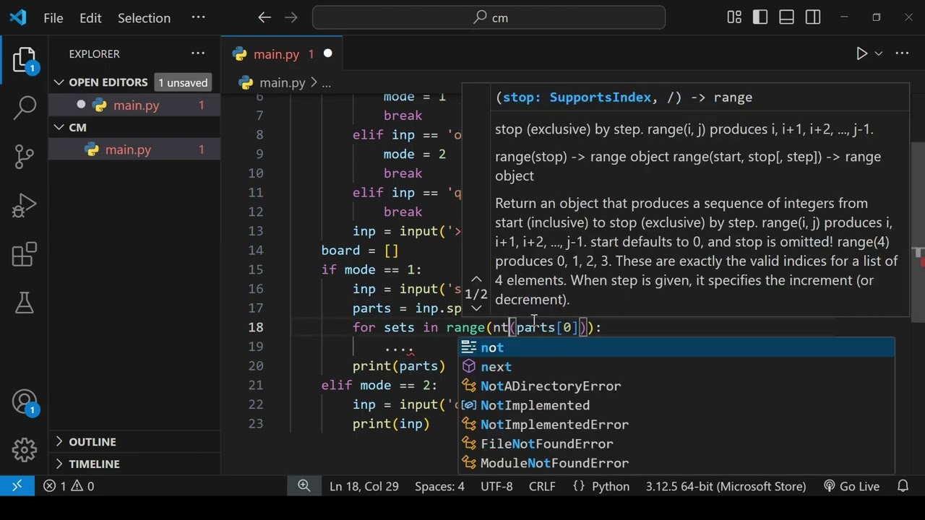
Task: Open the Source Control view
Action: tap(25, 157)
